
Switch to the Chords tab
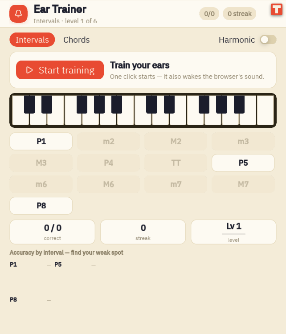(77, 40)
